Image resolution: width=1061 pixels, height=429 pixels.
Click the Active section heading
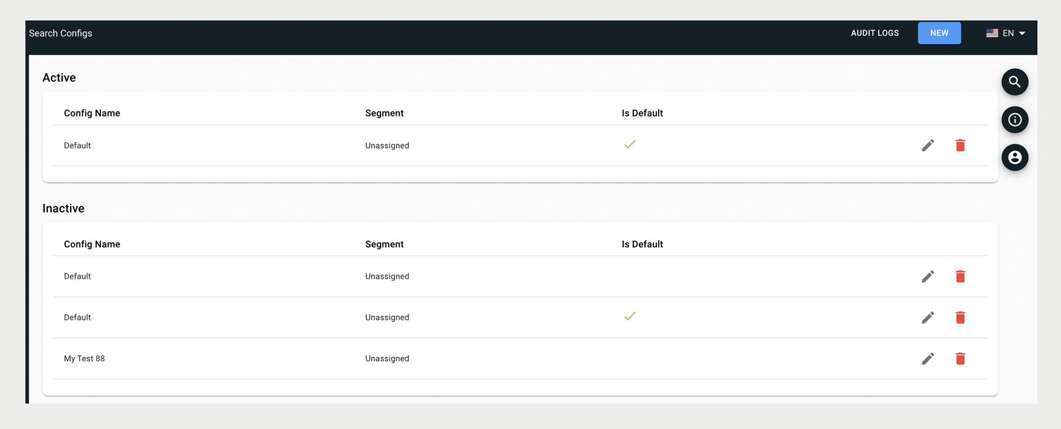coord(59,77)
